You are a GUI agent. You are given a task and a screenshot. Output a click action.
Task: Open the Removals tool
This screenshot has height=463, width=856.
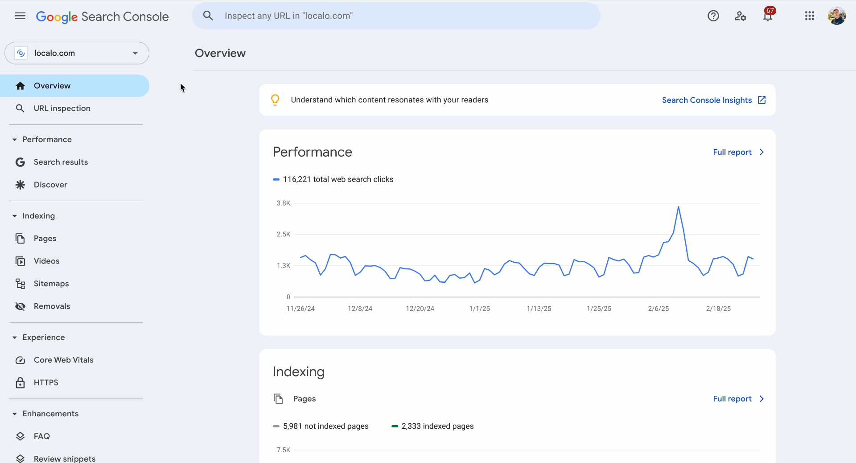point(52,306)
